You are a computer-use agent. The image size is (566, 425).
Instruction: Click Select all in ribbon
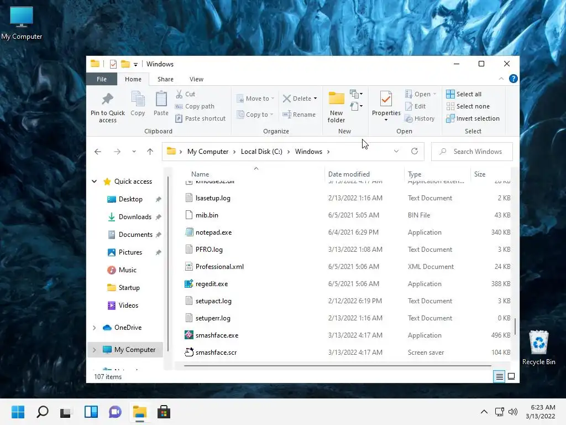coord(464,94)
